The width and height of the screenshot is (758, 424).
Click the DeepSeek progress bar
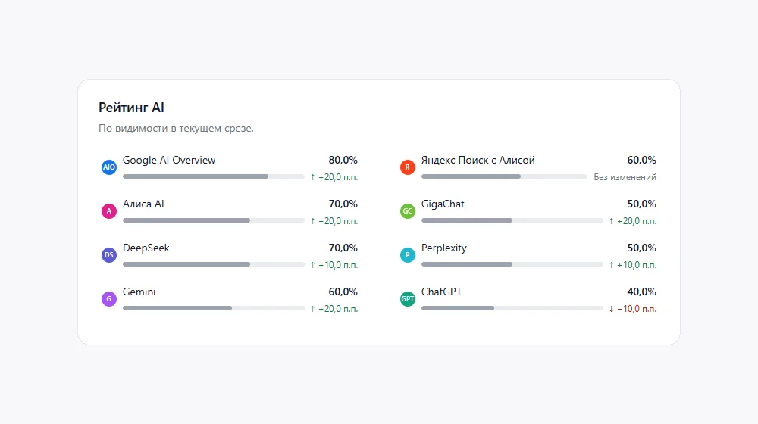point(214,265)
